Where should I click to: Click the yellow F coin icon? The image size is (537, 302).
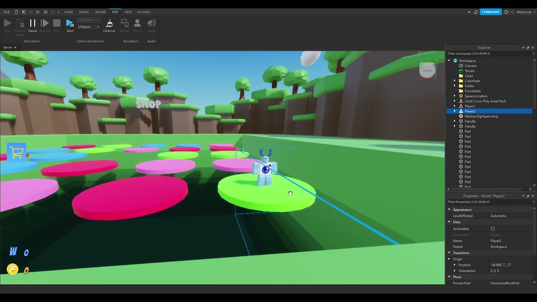[x=13, y=269]
